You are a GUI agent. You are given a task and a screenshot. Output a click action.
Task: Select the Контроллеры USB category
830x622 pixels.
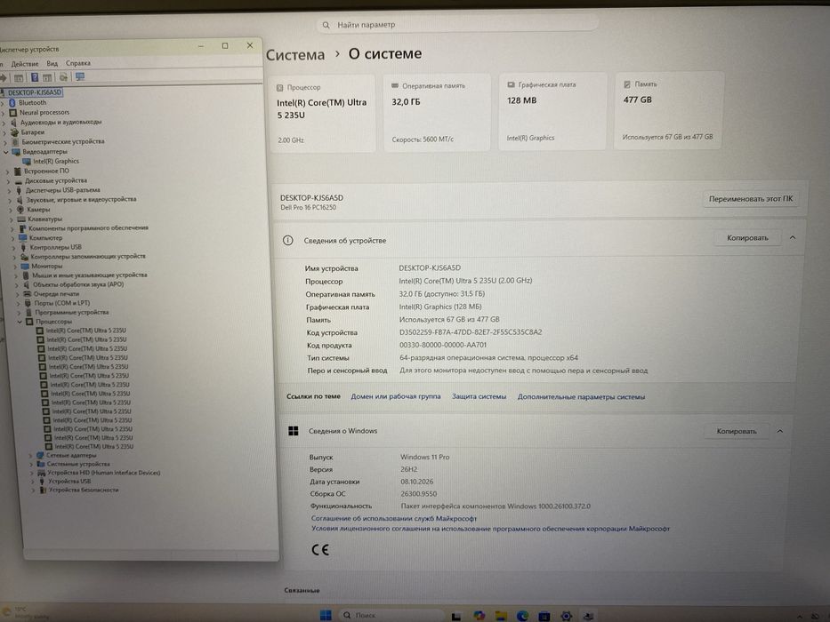55,247
